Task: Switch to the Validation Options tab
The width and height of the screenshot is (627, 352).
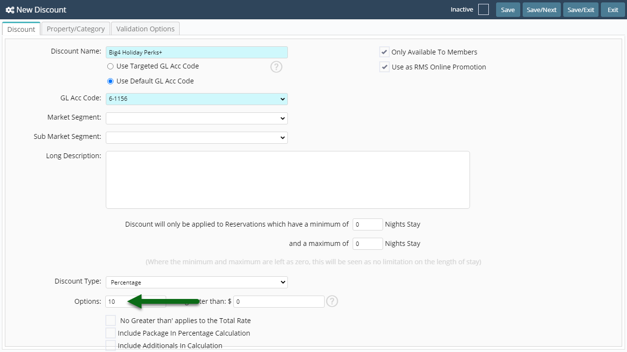Action: click(x=145, y=29)
